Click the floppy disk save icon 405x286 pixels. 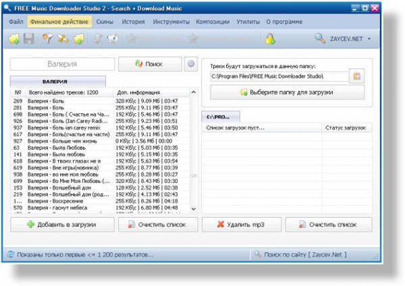tap(29, 39)
